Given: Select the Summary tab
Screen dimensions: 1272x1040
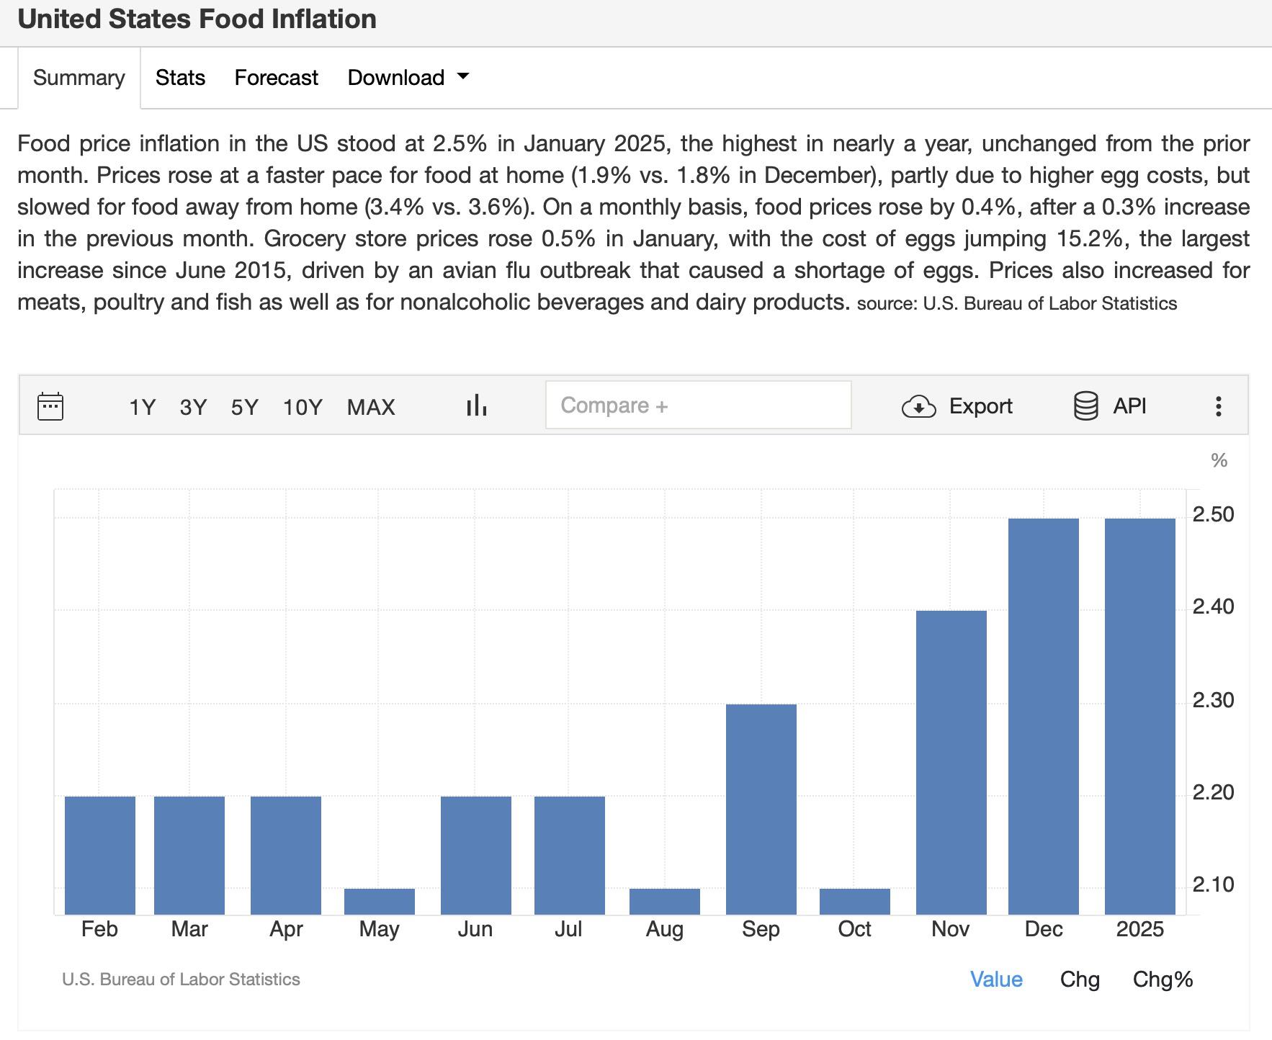Looking at the screenshot, I should click(79, 77).
